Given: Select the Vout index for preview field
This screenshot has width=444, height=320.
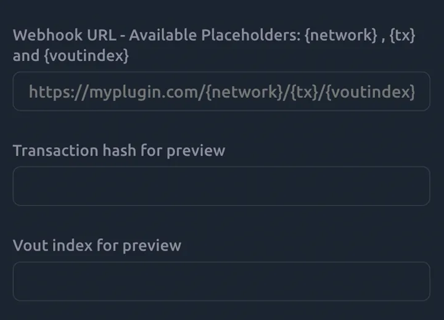Looking at the screenshot, I should click(221, 281).
